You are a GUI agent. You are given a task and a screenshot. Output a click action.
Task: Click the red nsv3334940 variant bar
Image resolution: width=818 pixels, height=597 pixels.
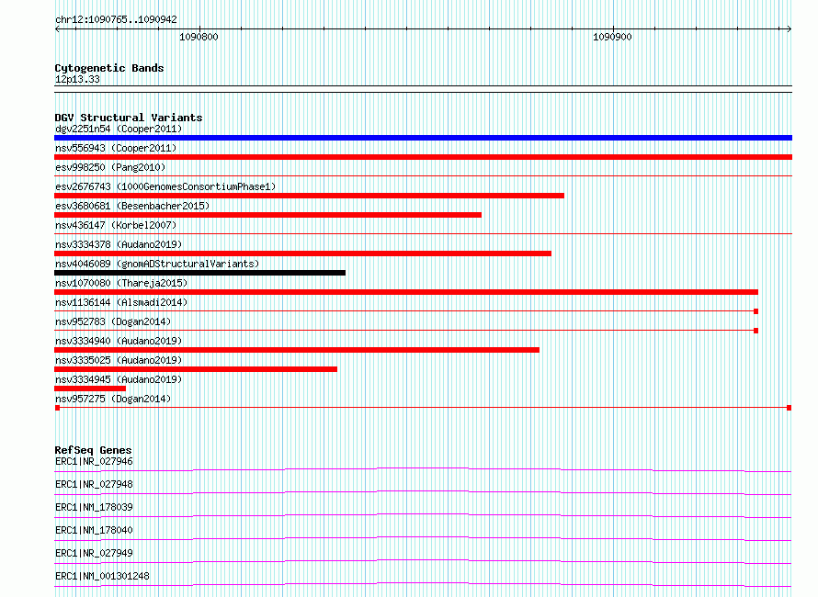(297, 350)
